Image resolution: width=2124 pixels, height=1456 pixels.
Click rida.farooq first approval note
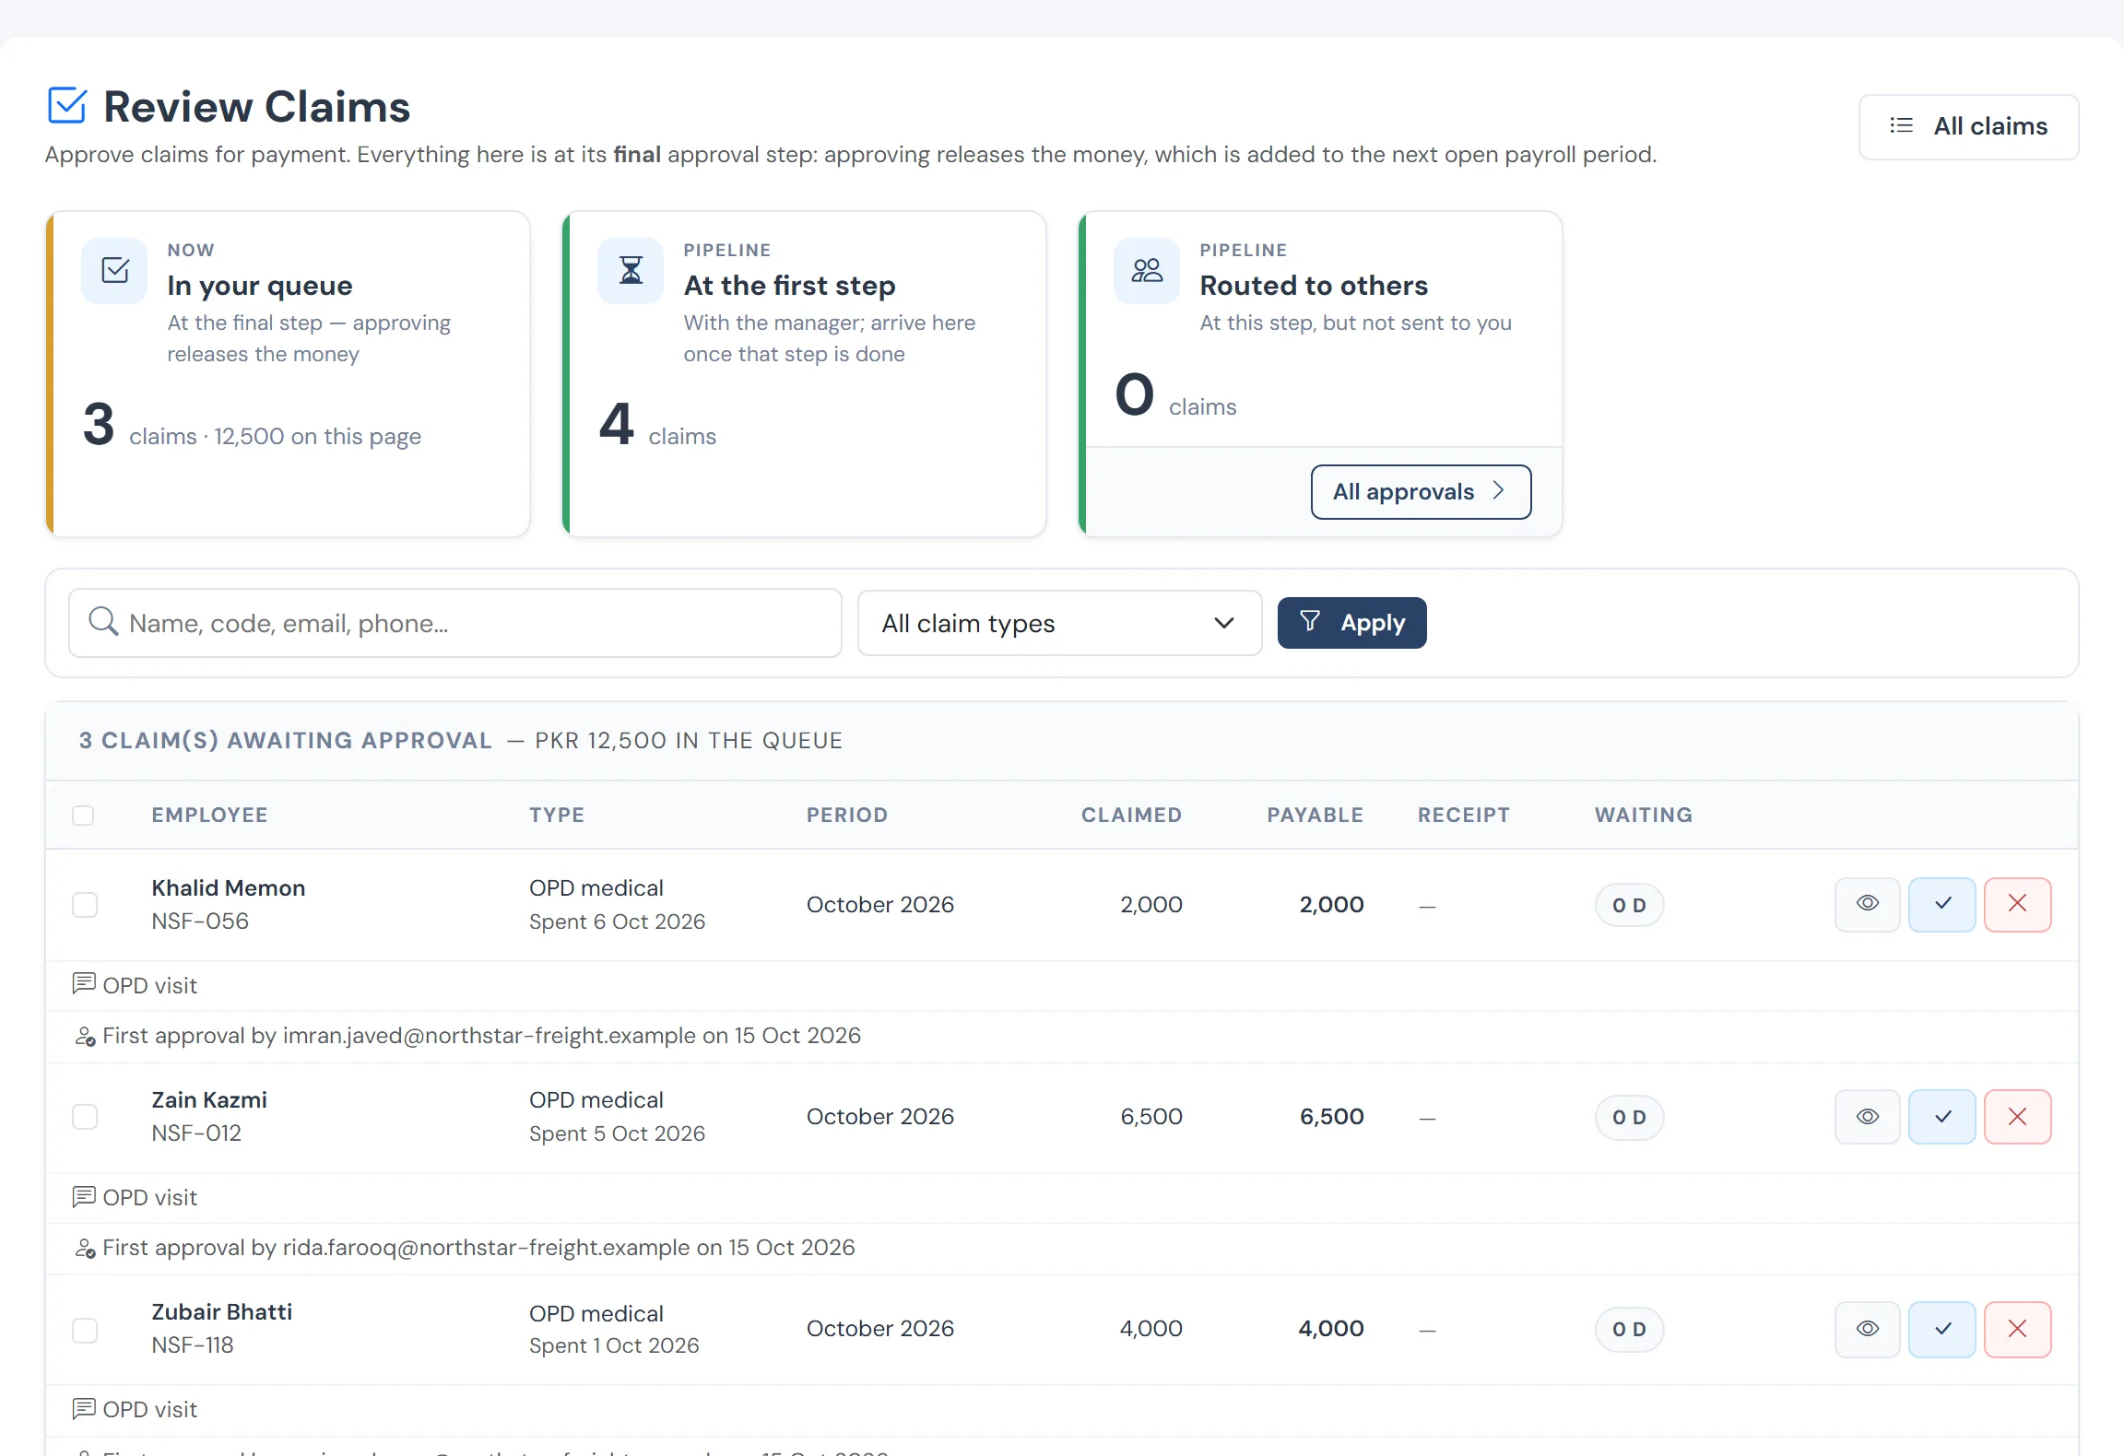point(478,1248)
